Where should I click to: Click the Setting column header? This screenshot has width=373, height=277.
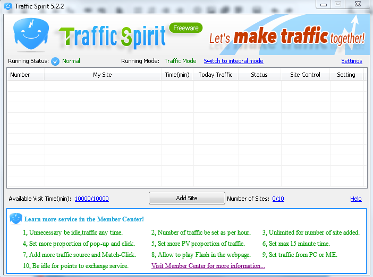346,75
